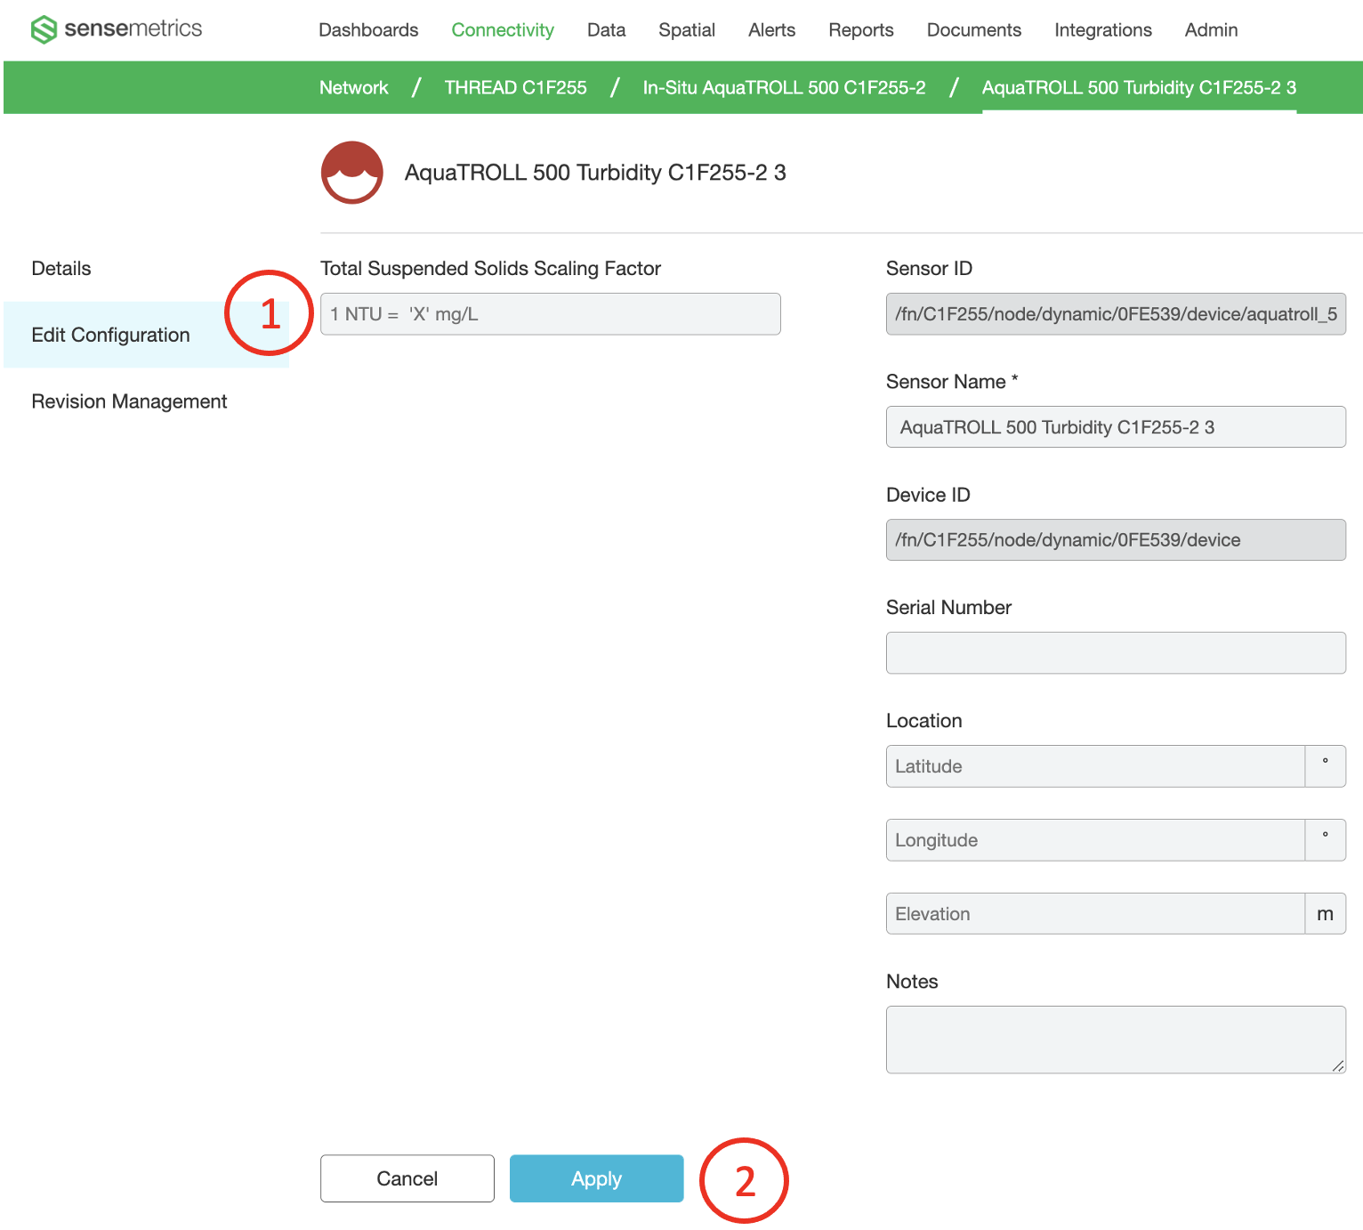This screenshot has width=1363, height=1230.
Task: Click the page title AquaTROLL 500 Turbidity C1F255-2 3
Action: [595, 173]
